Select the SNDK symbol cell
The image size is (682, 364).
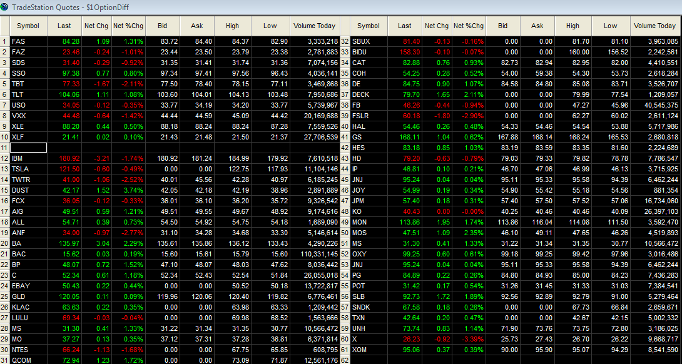point(369,307)
